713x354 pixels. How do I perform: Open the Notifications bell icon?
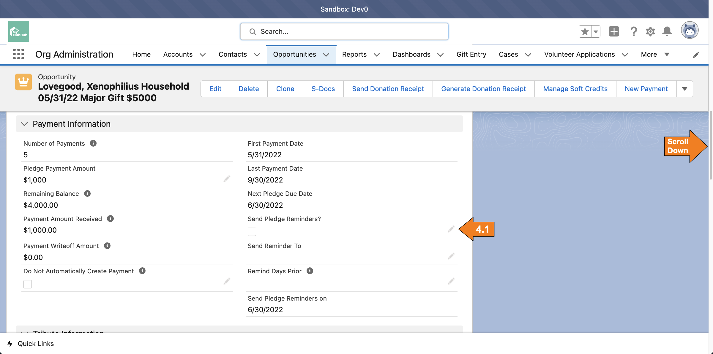(x=667, y=31)
